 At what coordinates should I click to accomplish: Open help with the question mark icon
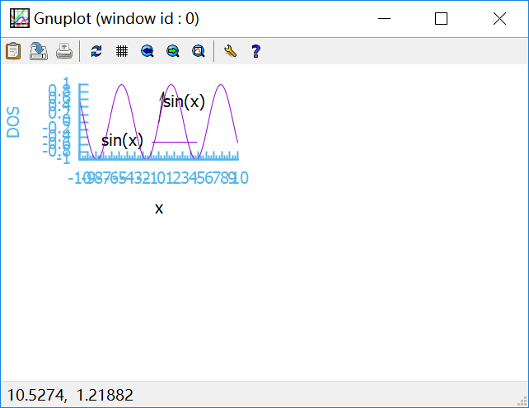point(255,51)
